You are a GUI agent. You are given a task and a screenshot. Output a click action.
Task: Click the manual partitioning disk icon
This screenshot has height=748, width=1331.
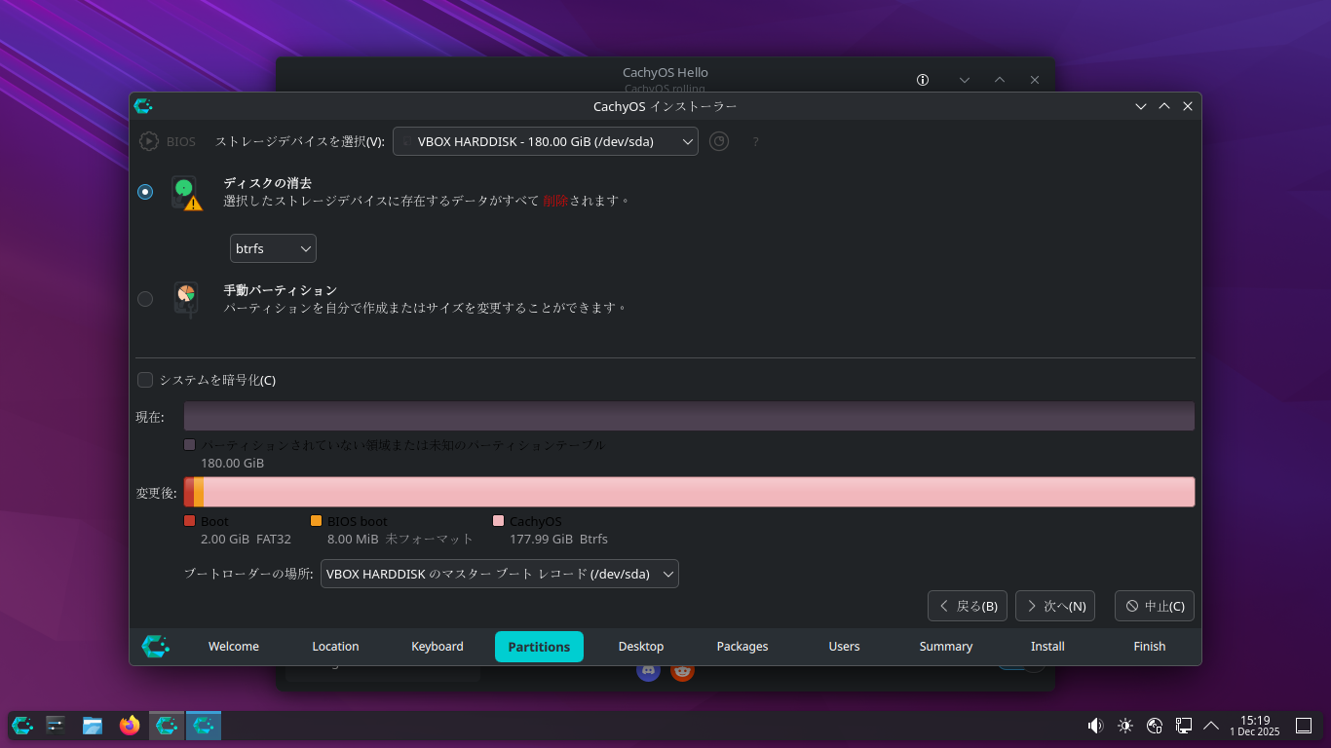click(x=185, y=298)
